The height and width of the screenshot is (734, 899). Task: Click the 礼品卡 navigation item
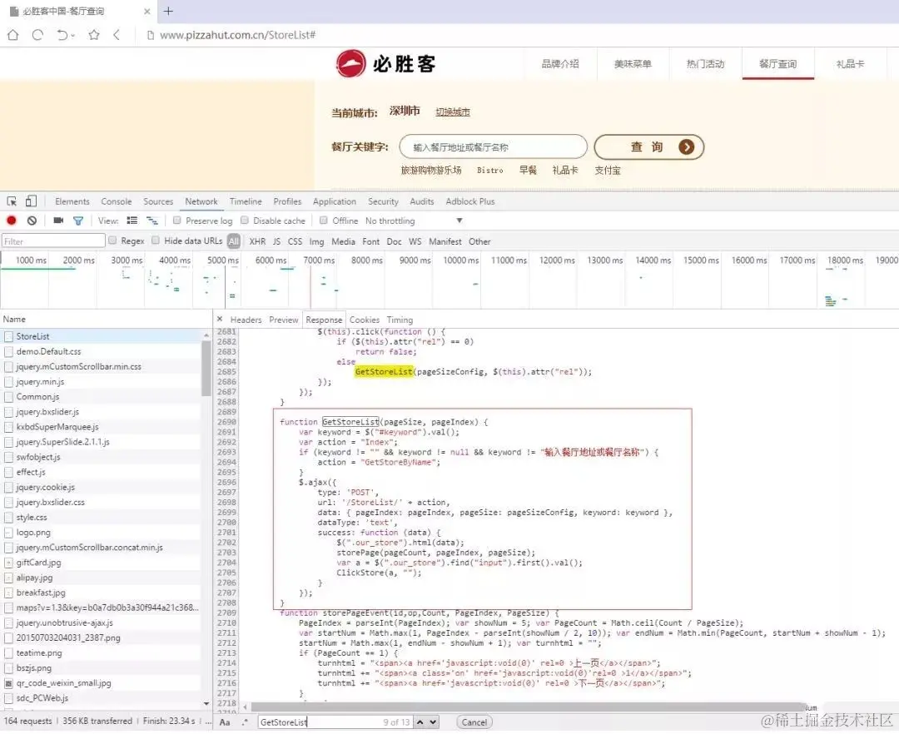[850, 63]
